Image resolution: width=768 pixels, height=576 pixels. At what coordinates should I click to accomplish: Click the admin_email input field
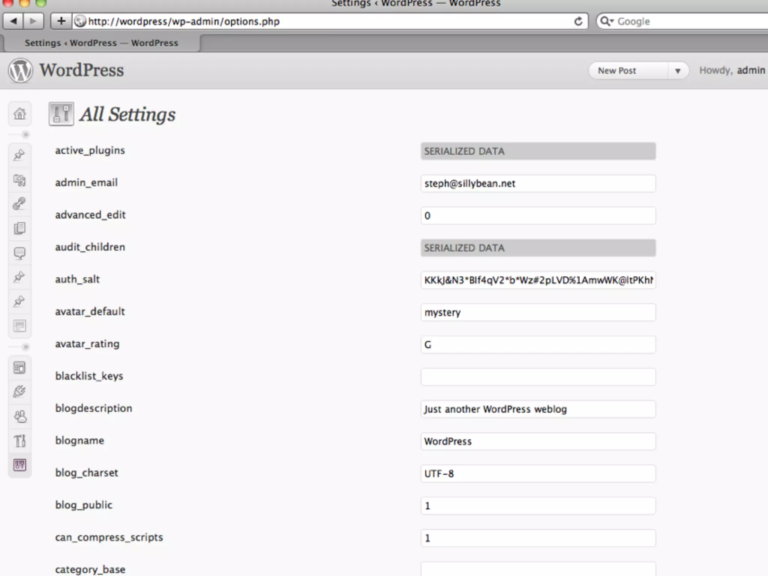[x=538, y=184]
